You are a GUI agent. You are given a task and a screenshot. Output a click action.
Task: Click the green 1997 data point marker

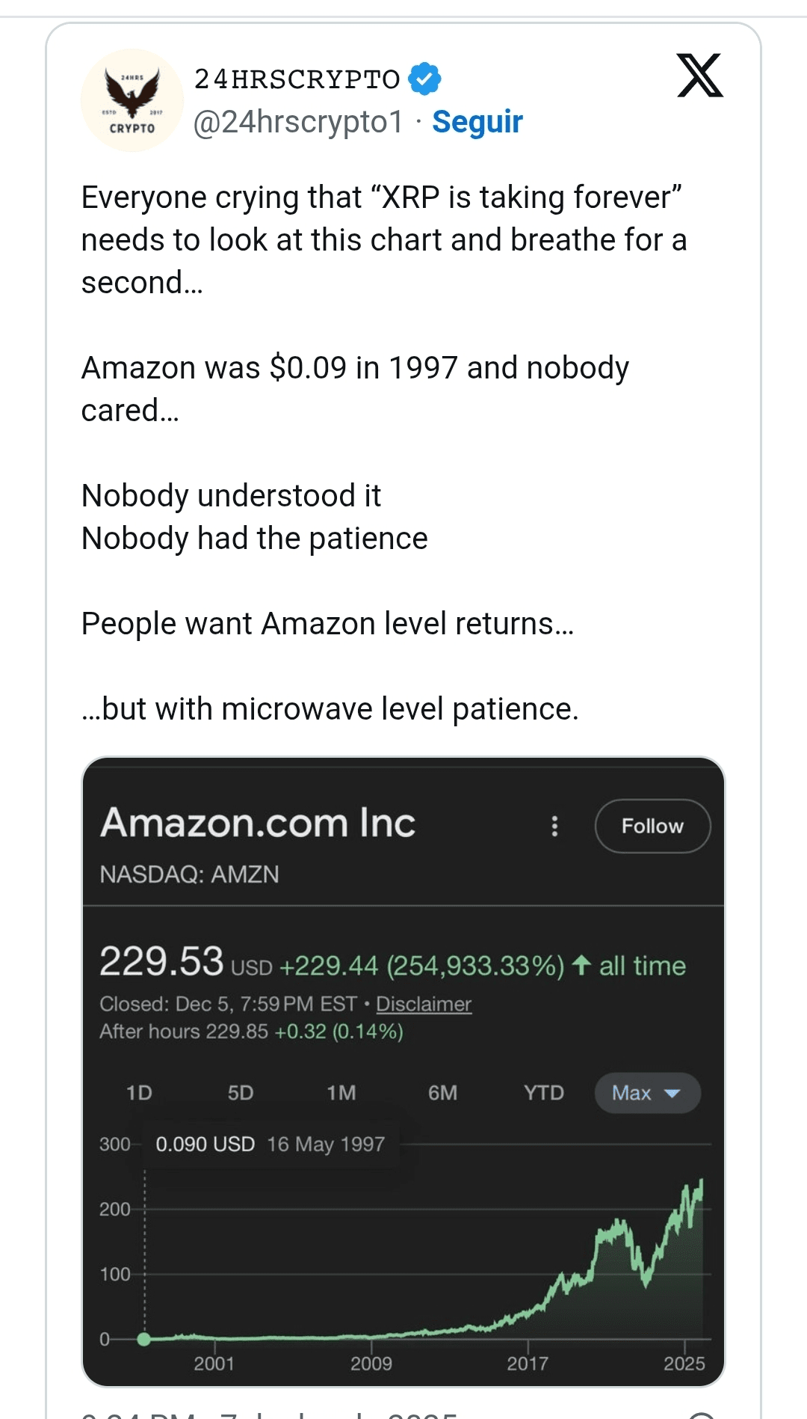coord(144,1339)
